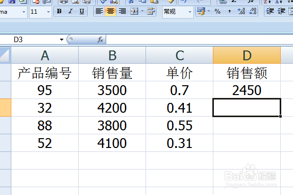This screenshot has height=195, width=293.
Task: Expand the currency style dropdown arrow
Action: [x=209, y=12]
